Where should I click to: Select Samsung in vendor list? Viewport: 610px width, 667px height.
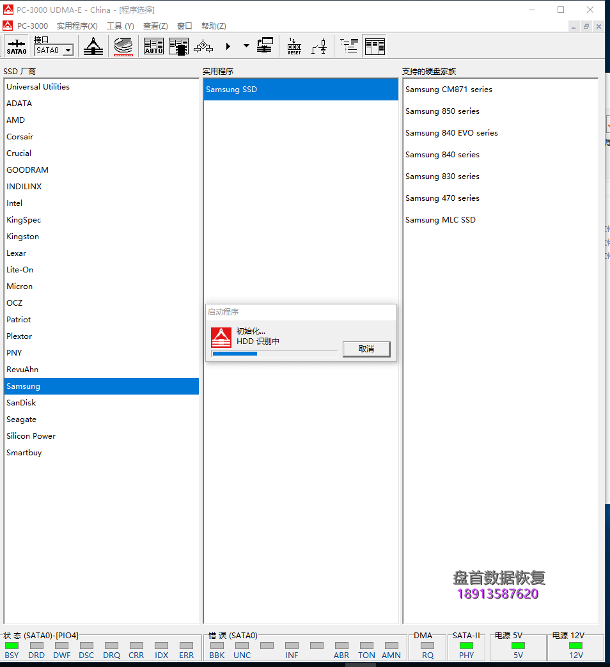pyautogui.click(x=102, y=386)
